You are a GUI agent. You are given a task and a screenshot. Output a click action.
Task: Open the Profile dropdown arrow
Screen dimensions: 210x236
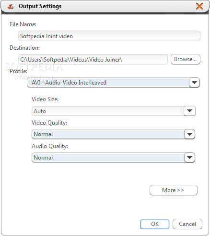(194, 83)
